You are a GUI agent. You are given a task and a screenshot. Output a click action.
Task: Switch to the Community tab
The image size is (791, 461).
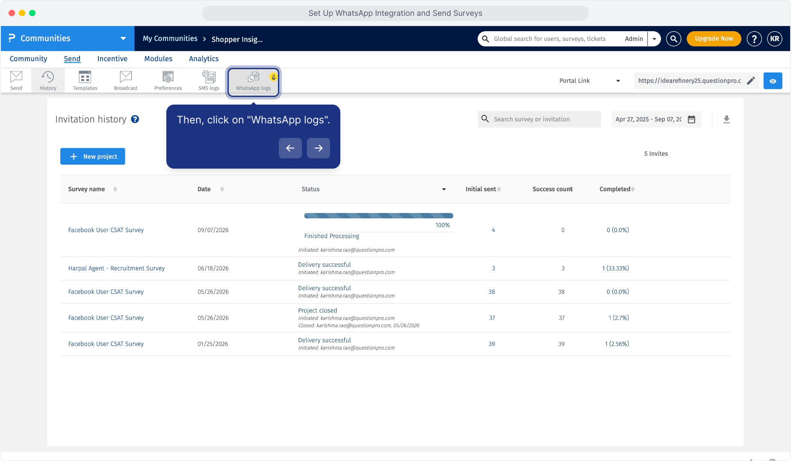click(x=29, y=59)
